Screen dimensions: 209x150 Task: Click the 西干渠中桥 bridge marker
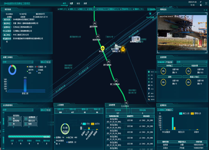108,62
